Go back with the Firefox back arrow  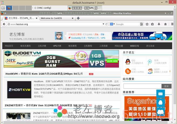click(x=4, y=24)
